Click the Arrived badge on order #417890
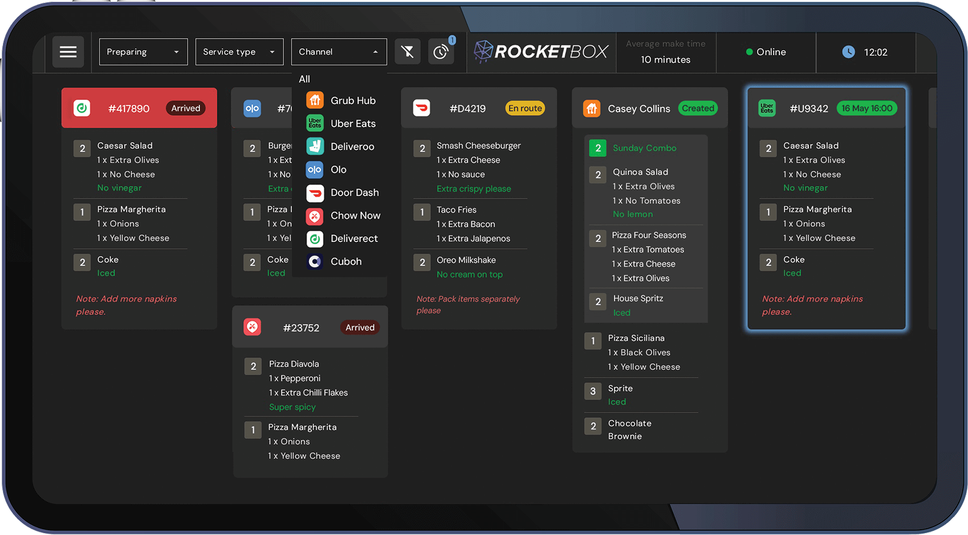This screenshot has height=535, width=968. click(186, 108)
